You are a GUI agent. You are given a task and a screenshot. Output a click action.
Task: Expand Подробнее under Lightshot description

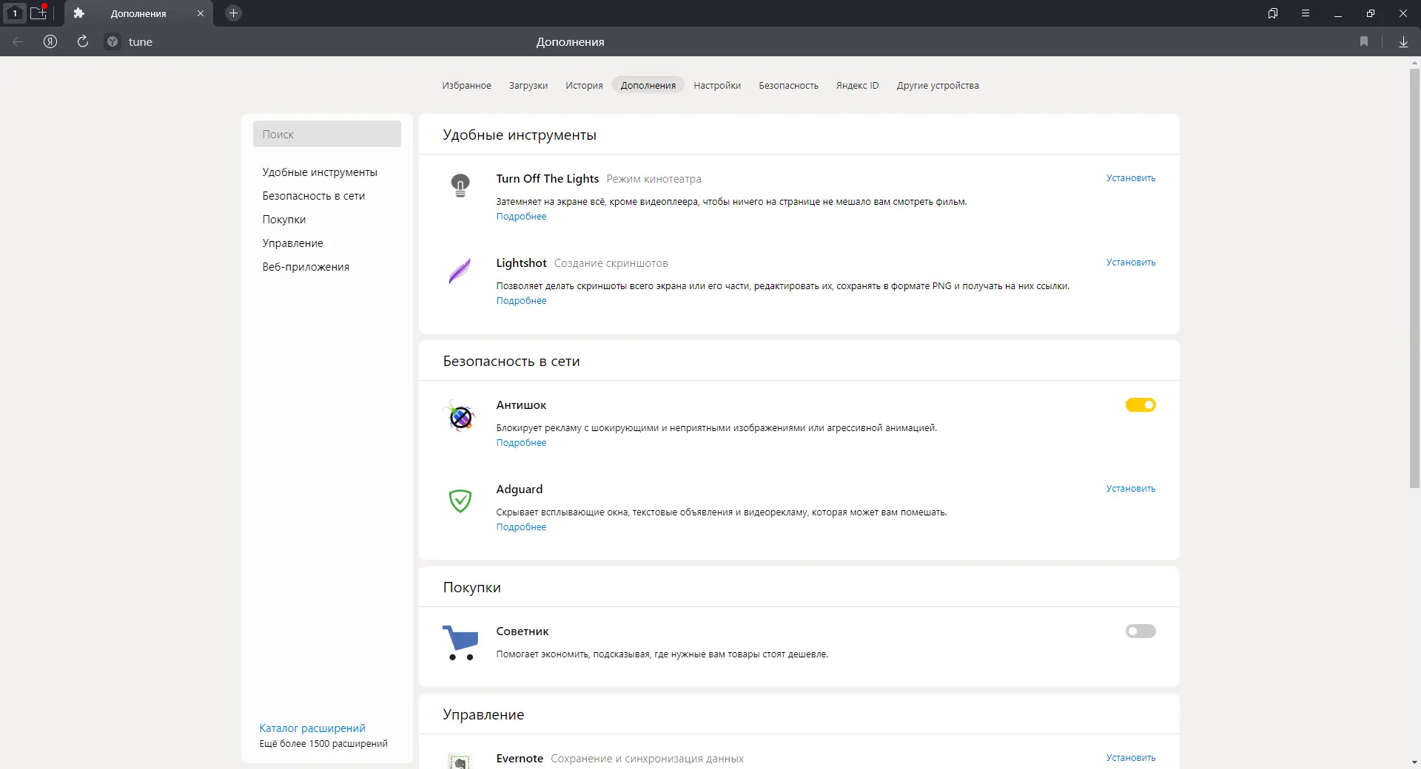pyautogui.click(x=521, y=301)
